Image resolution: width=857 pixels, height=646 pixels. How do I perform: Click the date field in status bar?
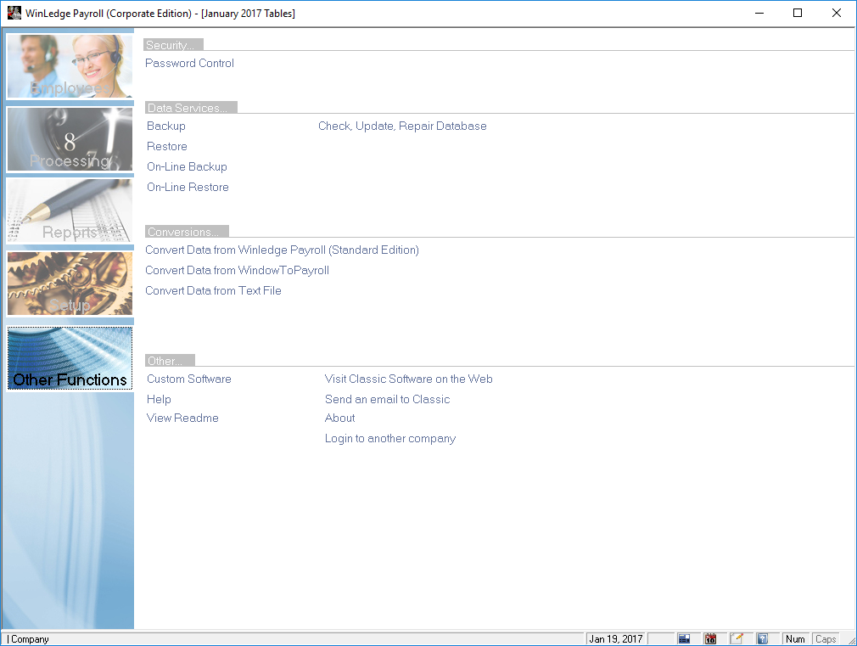pyautogui.click(x=616, y=638)
